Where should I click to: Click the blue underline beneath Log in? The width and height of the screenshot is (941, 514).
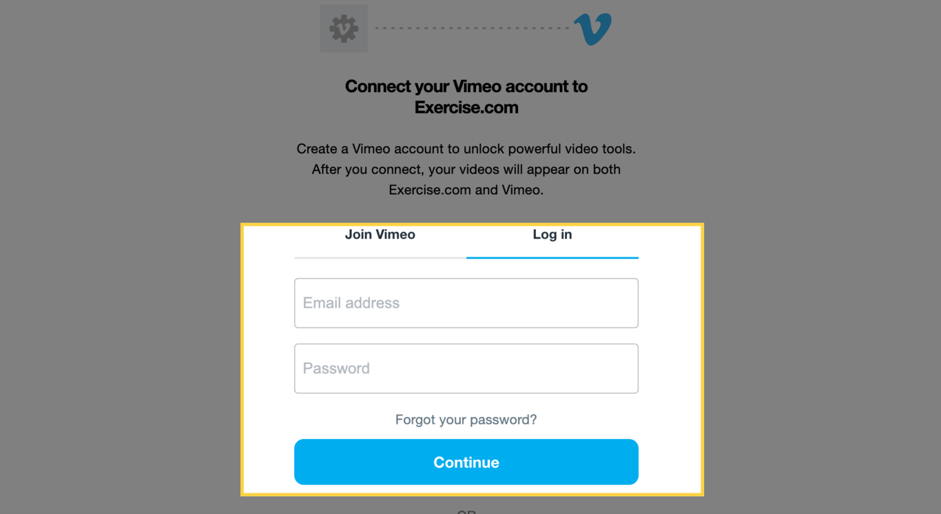[552, 257]
